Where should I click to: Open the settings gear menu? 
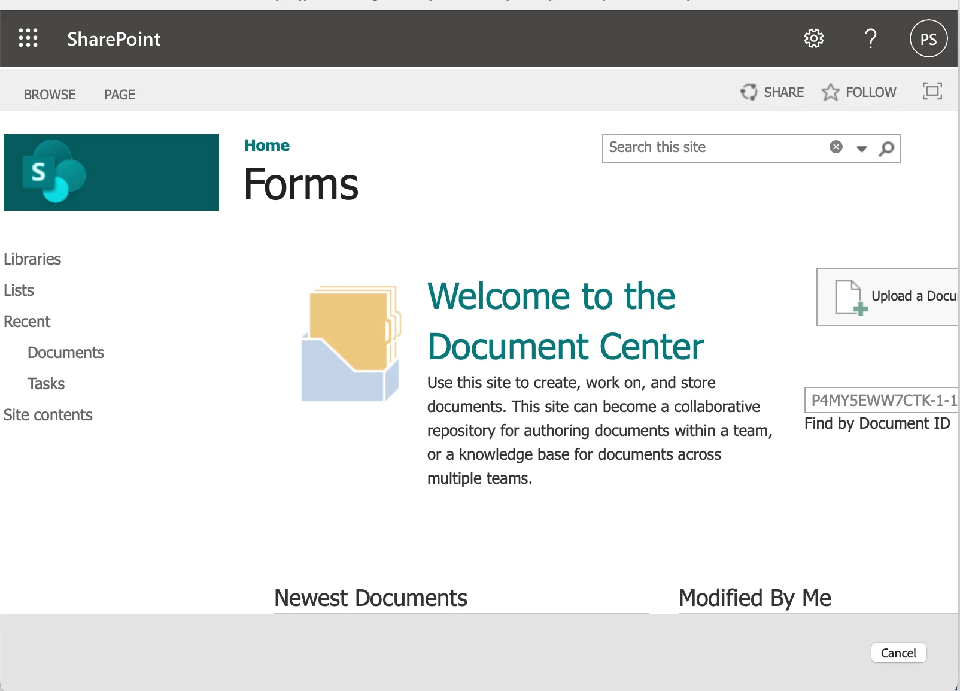point(814,38)
